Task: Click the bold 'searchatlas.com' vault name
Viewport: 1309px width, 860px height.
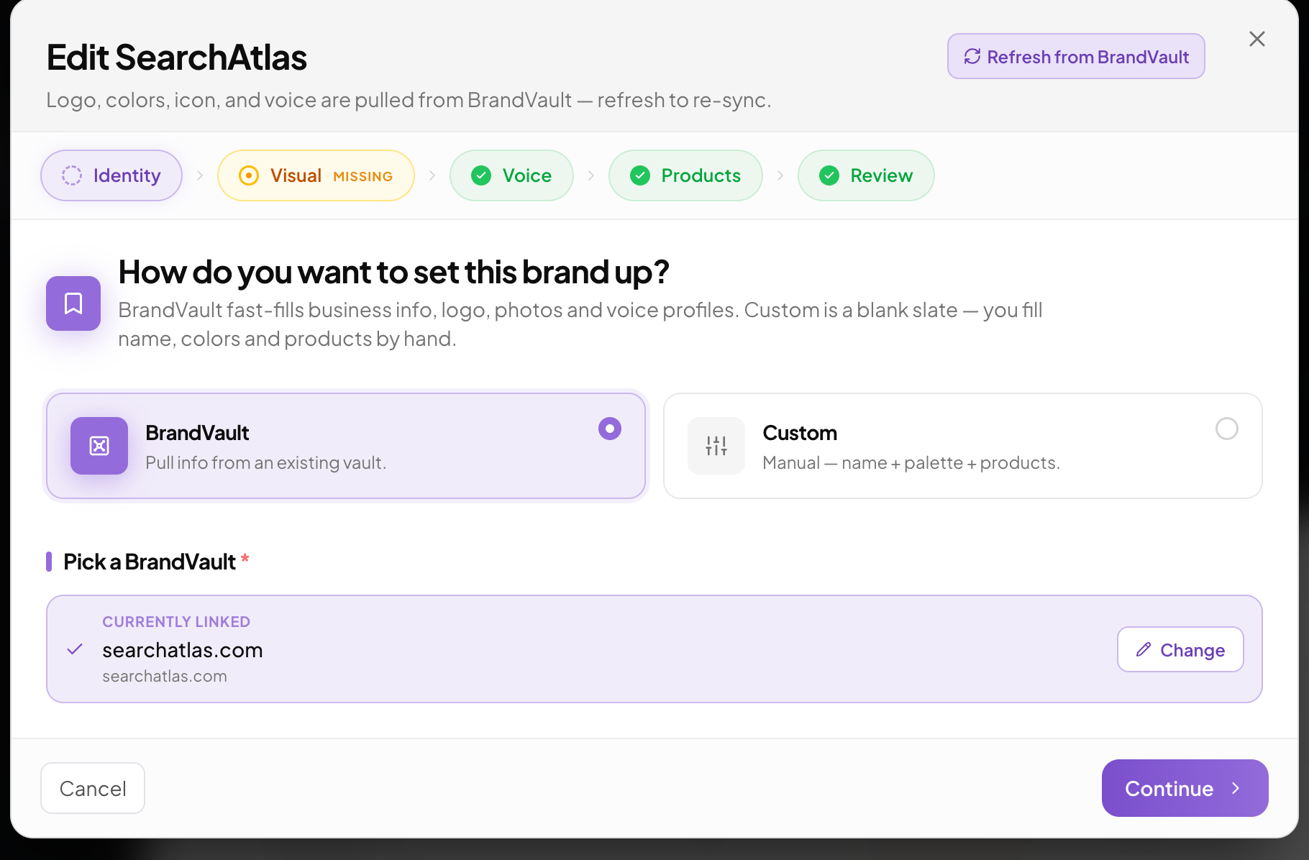Action: tap(183, 650)
